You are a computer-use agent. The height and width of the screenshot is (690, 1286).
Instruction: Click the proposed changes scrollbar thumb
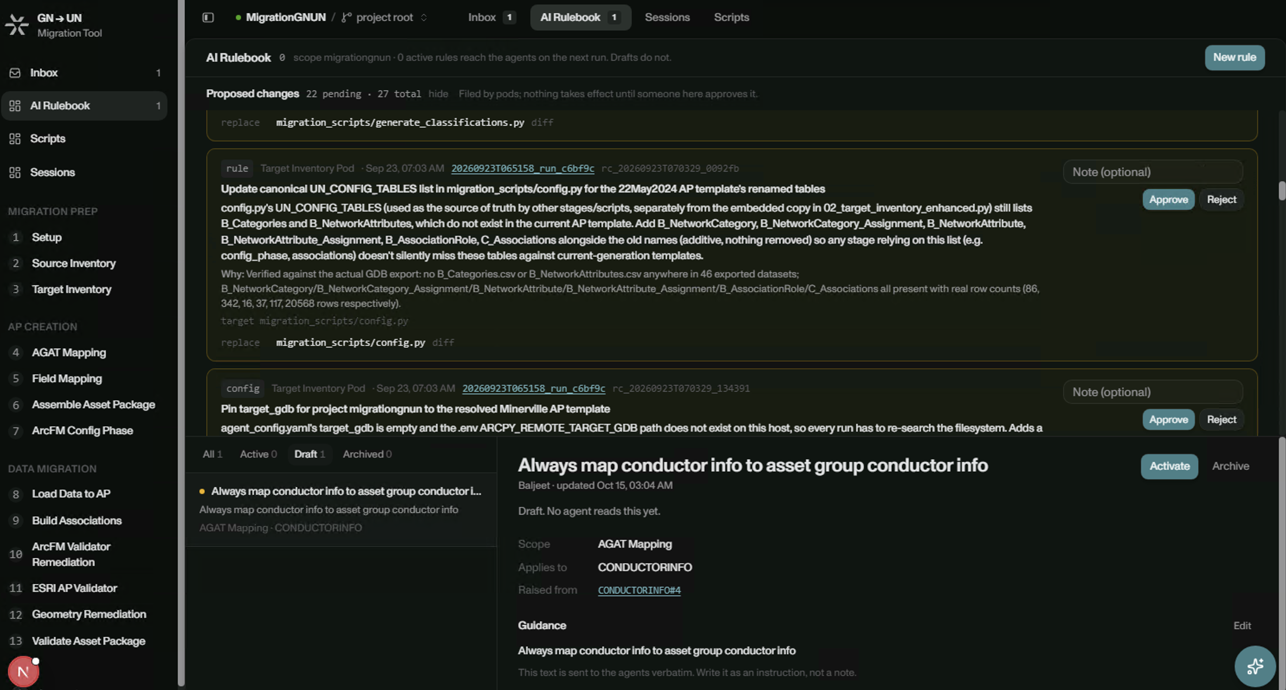(x=1282, y=190)
